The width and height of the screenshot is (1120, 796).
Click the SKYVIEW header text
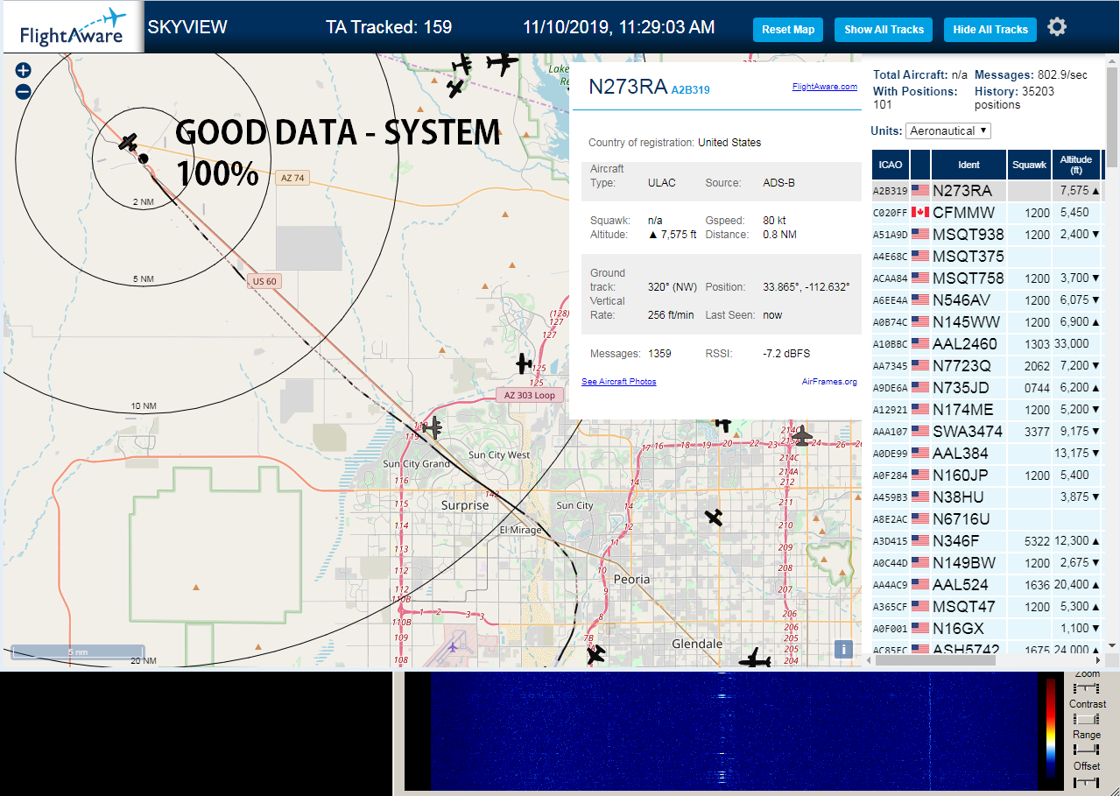[x=187, y=27]
